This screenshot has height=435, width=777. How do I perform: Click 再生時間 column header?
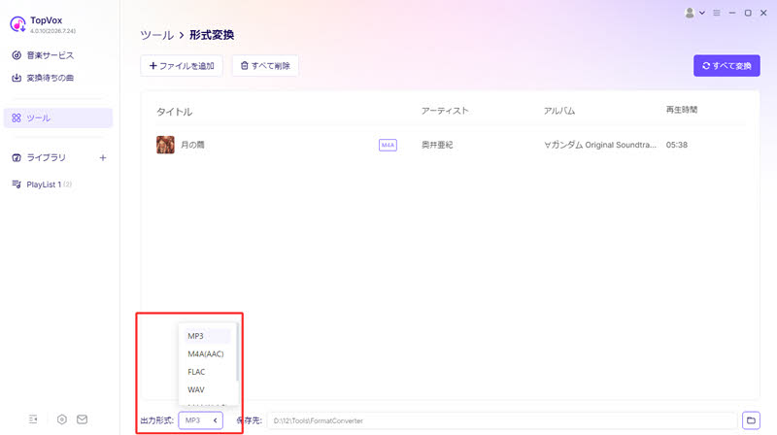pos(682,110)
